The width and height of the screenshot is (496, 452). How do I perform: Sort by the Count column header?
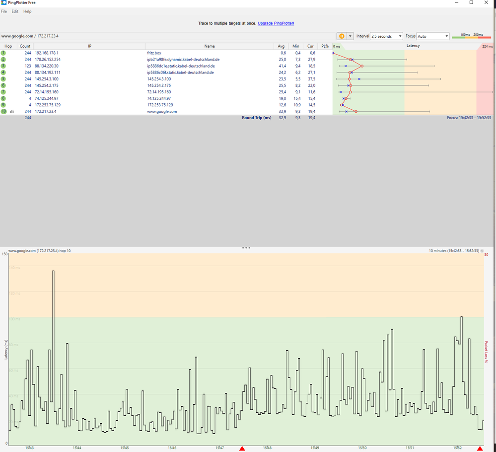pyautogui.click(x=25, y=46)
